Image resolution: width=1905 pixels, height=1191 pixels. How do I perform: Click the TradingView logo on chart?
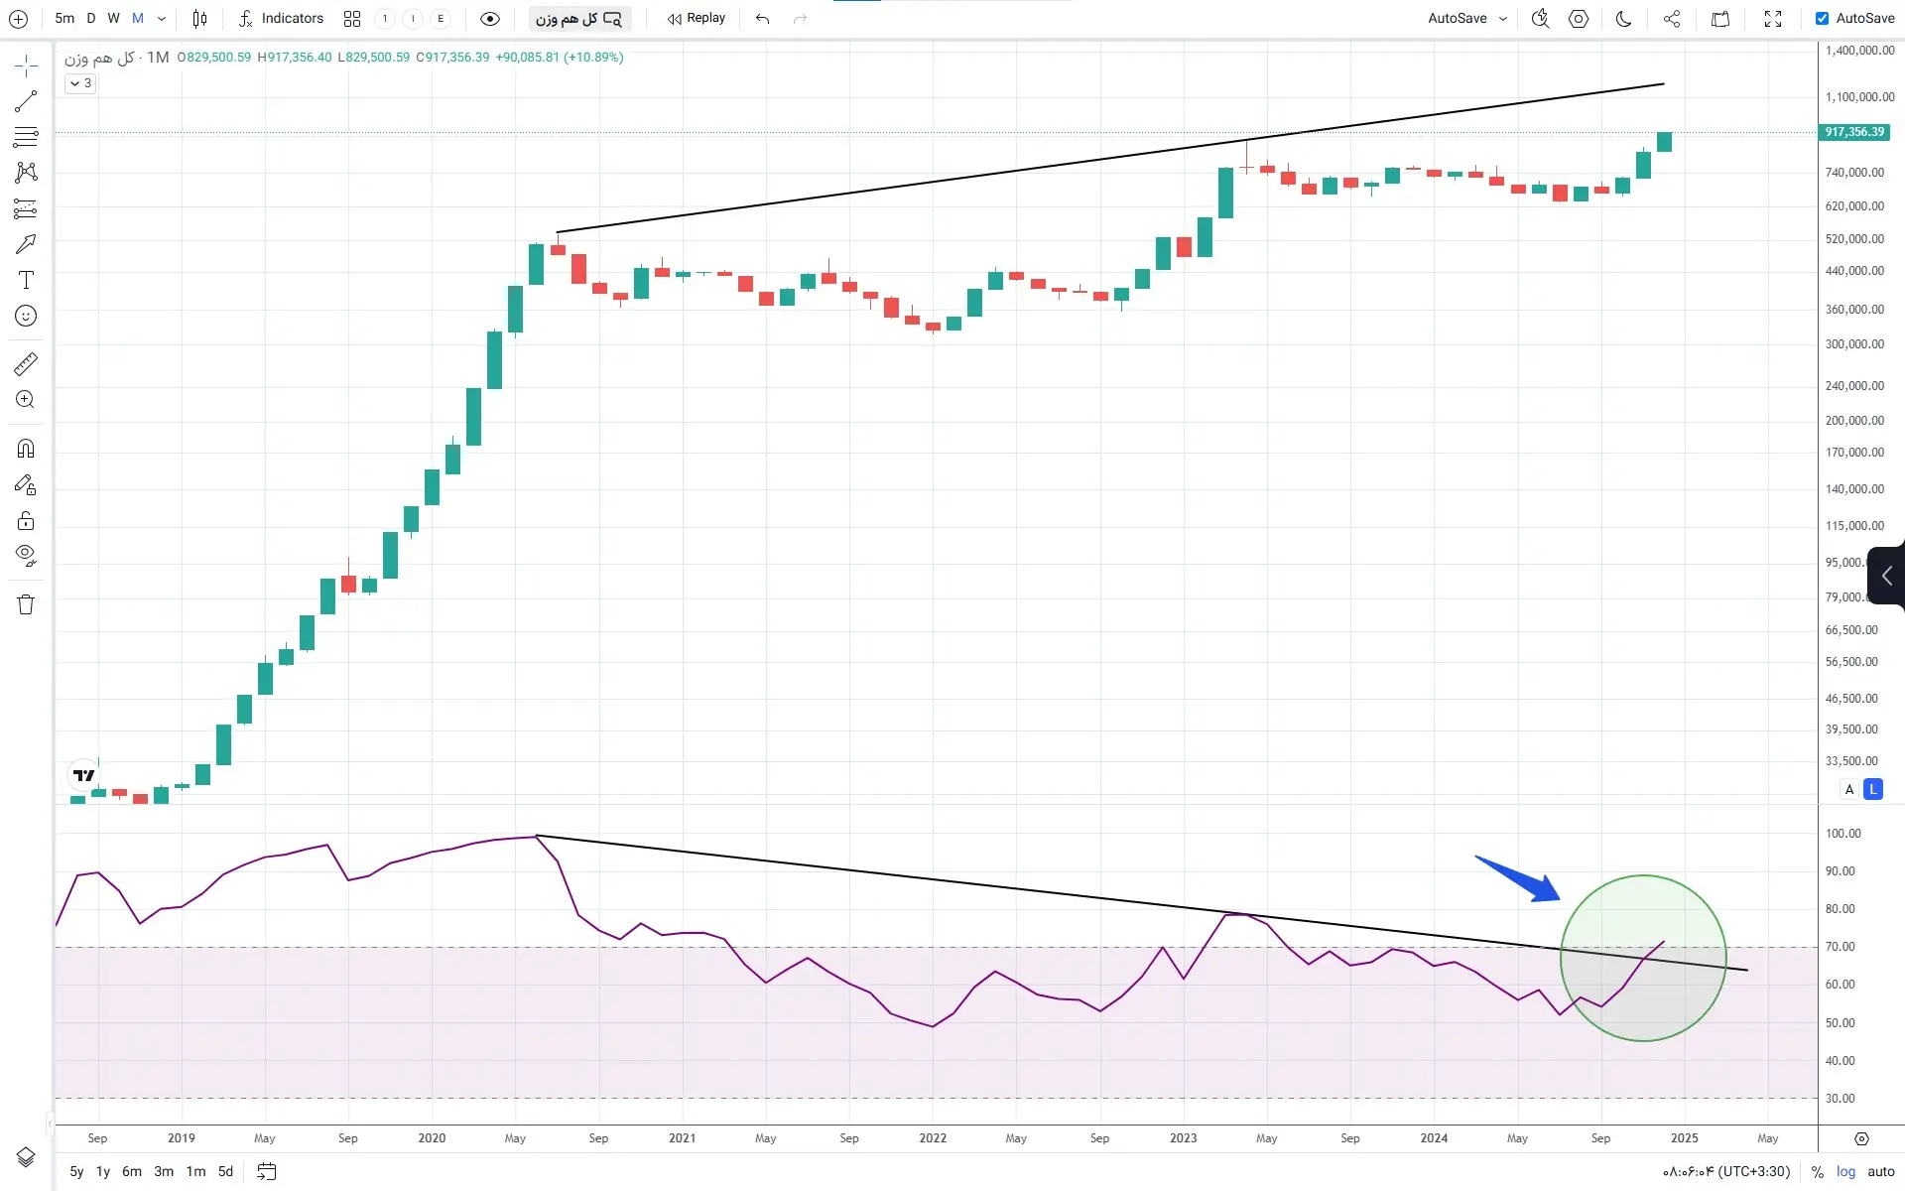pyautogui.click(x=84, y=775)
